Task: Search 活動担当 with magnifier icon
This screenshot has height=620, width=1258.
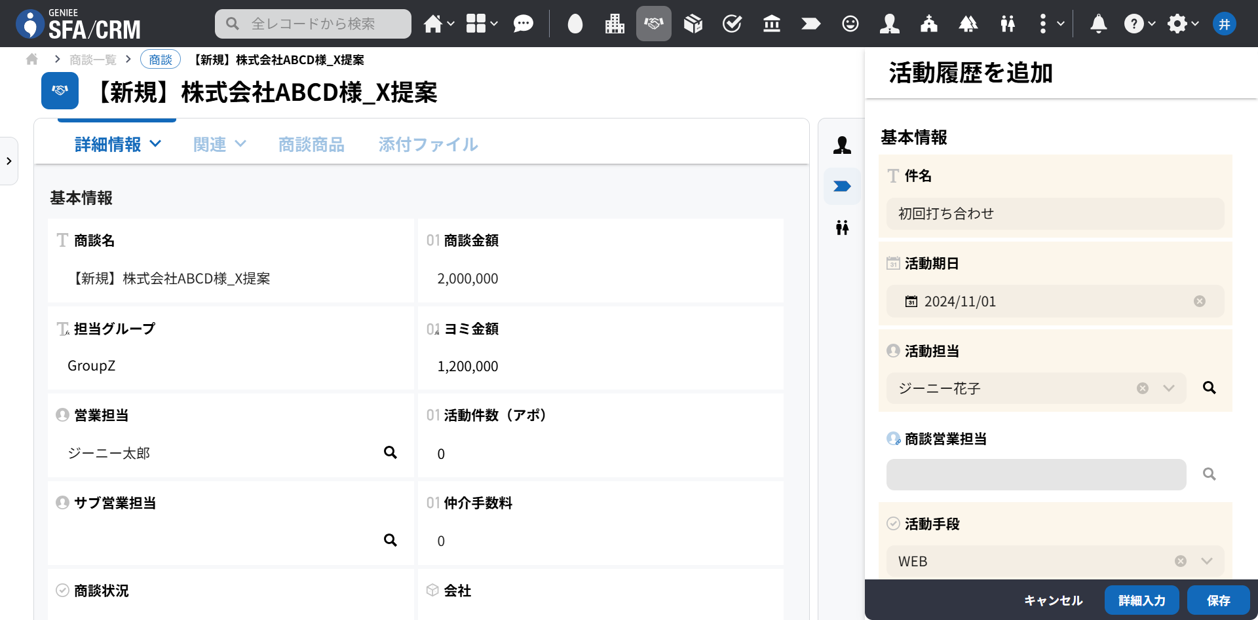Action: click(1210, 388)
